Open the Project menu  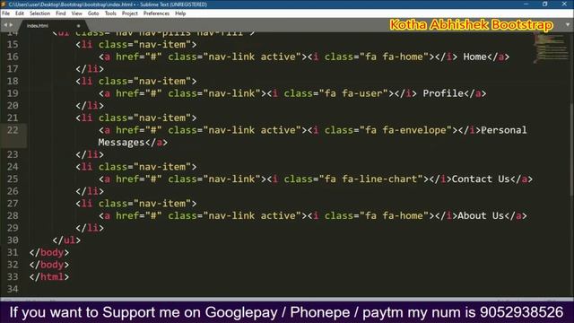pos(129,13)
